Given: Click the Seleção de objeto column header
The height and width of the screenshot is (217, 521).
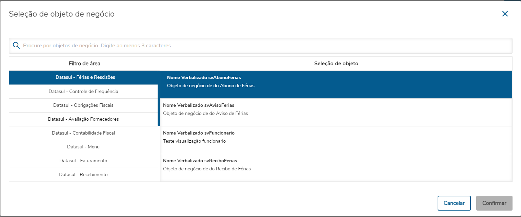Looking at the screenshot, I should click(x=336, y=64).
